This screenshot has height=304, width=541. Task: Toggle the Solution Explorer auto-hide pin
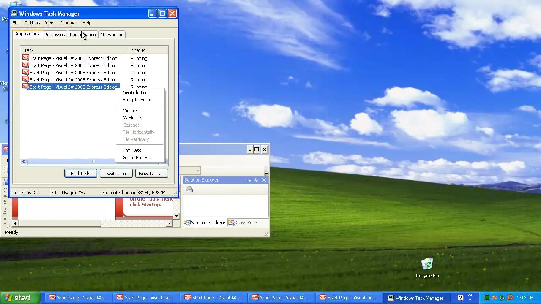point(256,180)
